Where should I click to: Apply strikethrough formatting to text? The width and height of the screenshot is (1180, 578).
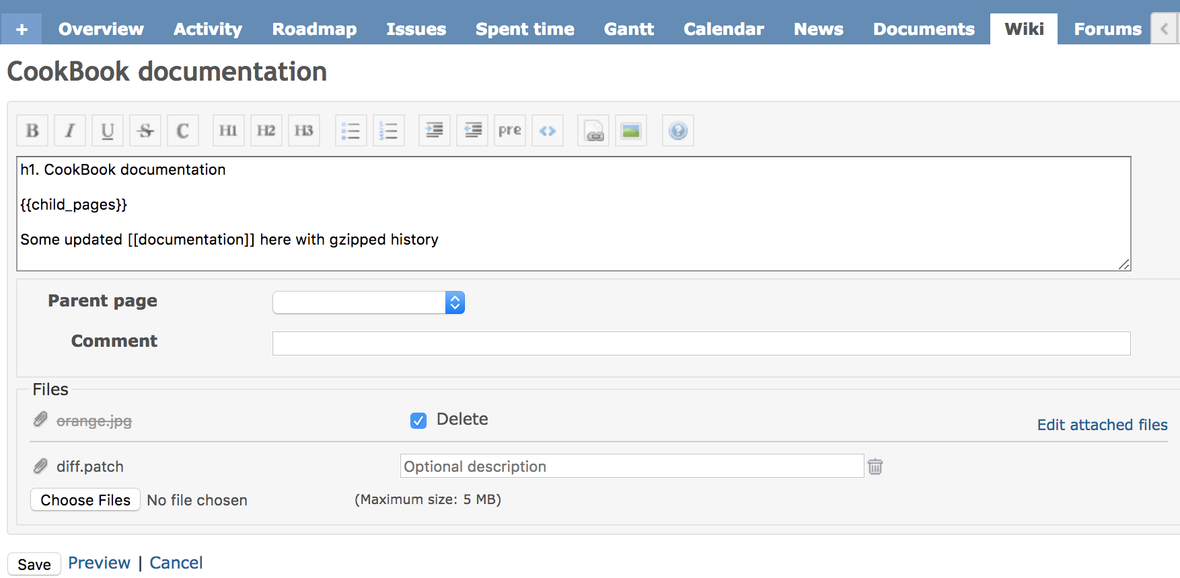pos(145,130)
